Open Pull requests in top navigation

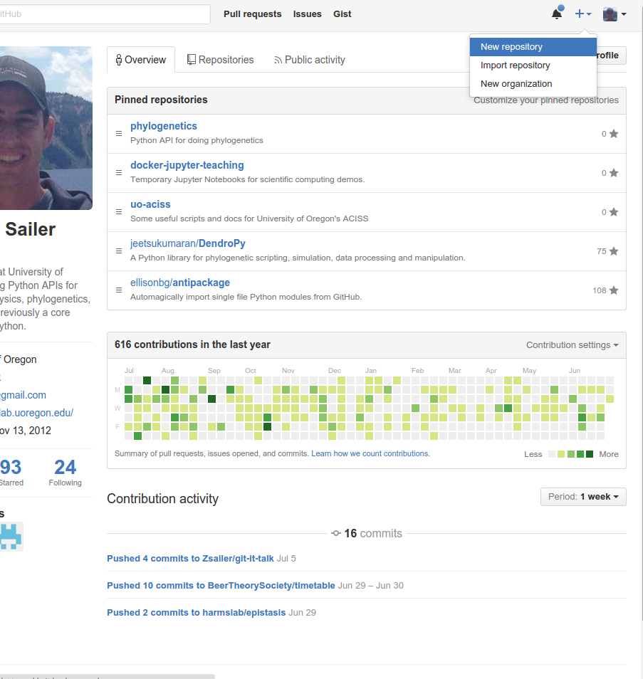252,14
